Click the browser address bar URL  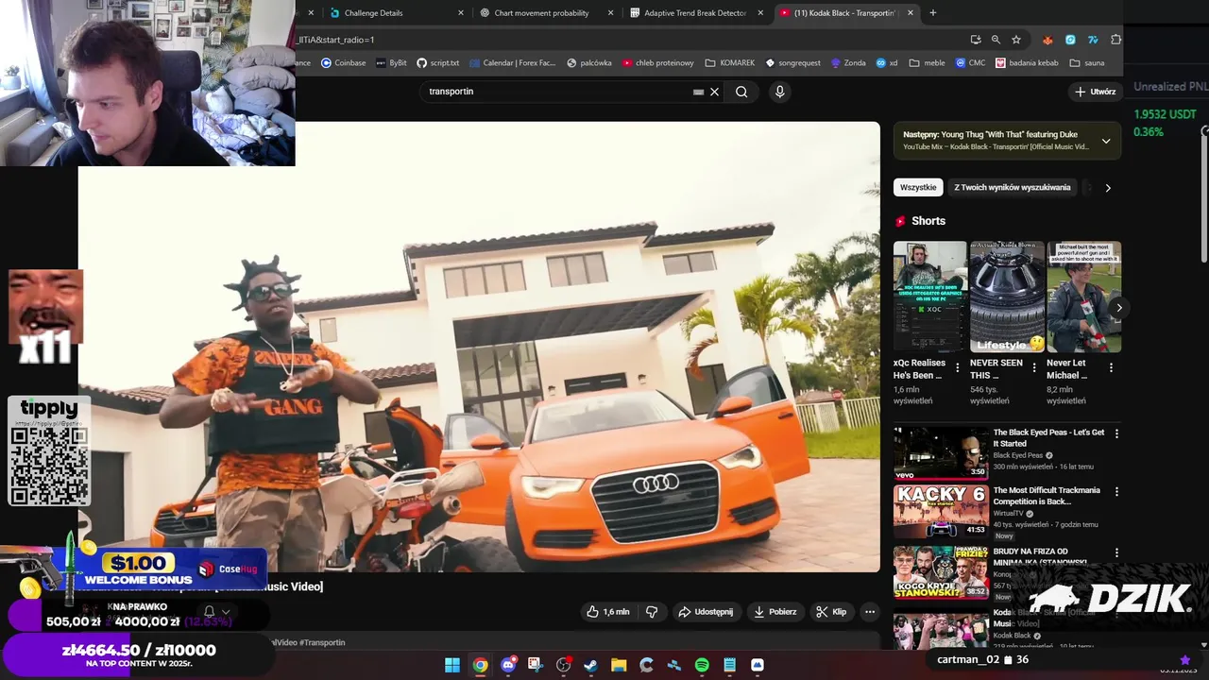click(623, 40)
